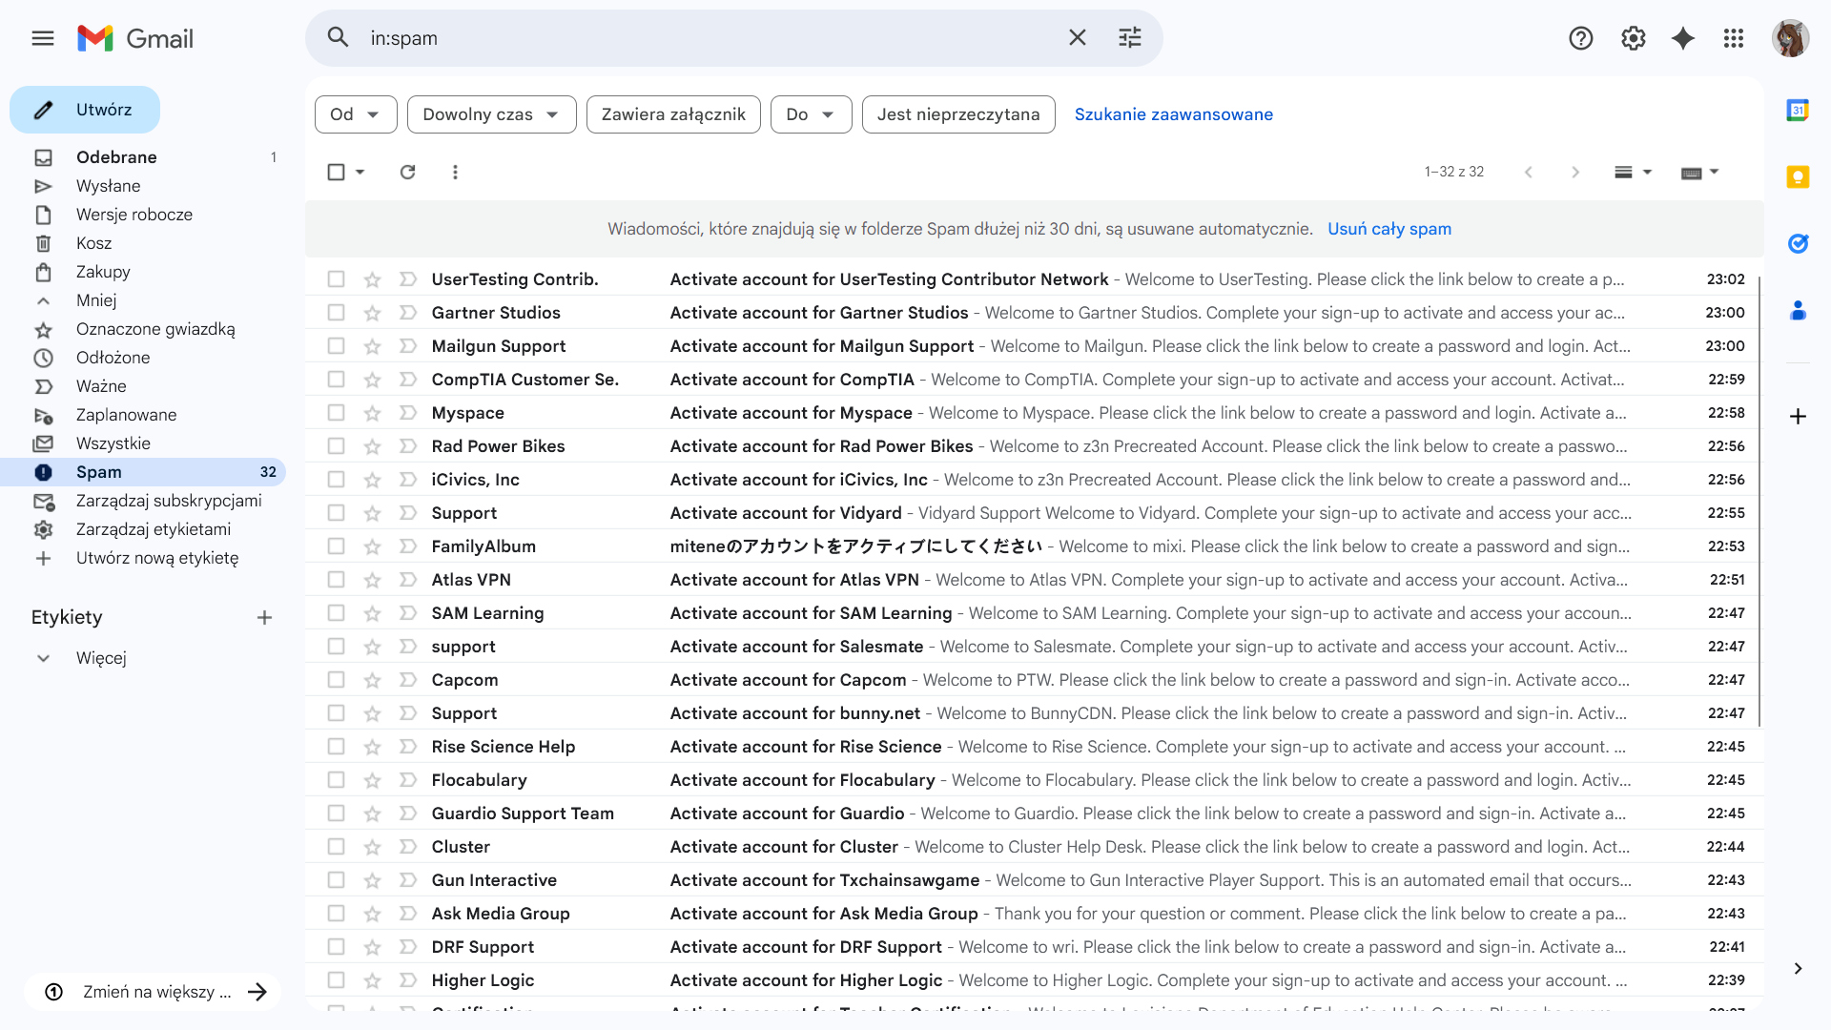1831x1030 pixels.
Task: Open Google Tasks side panel icon
Action: [x=1798, y=243]
